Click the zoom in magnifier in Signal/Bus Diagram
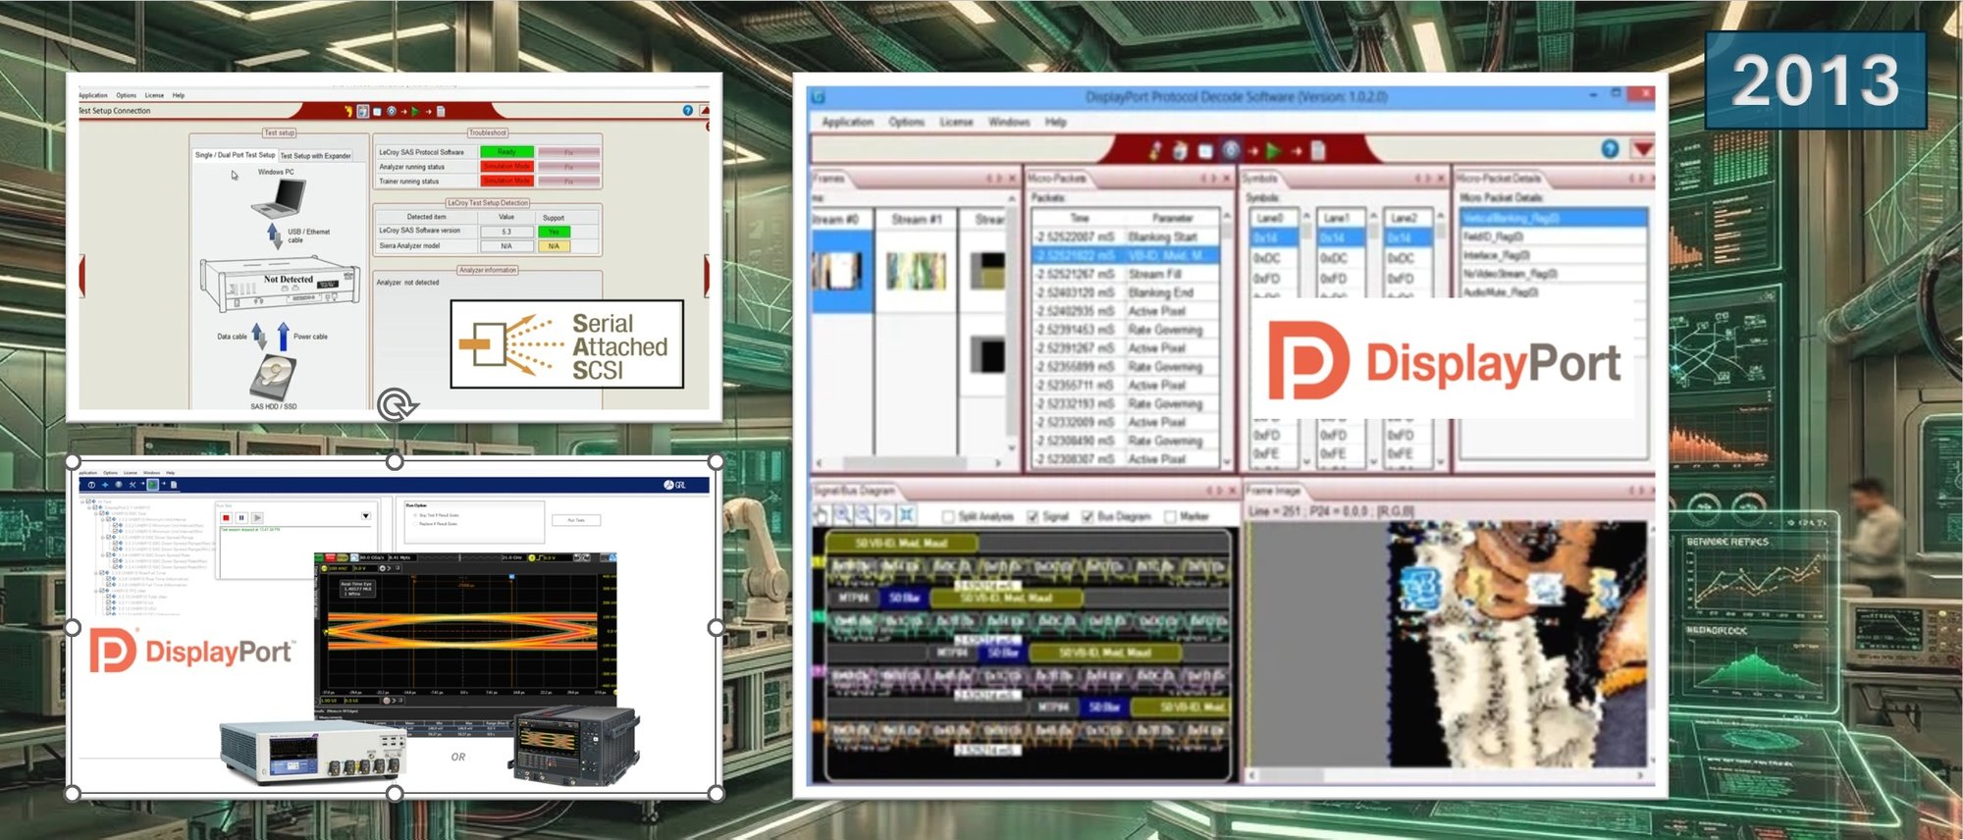 (x=842, y=515)
